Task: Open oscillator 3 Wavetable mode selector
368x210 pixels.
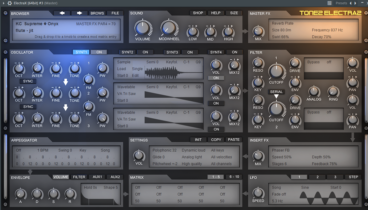Action: 126,113
